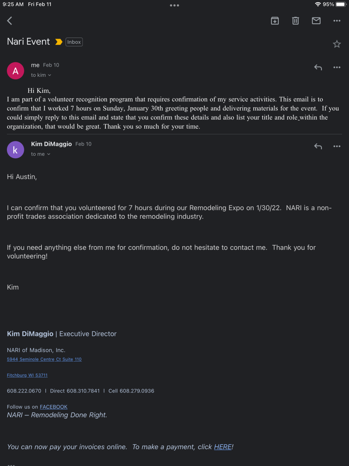Open more options for Kim's message
This screenshot has width=349, height=466.
(x=337, y=146)
